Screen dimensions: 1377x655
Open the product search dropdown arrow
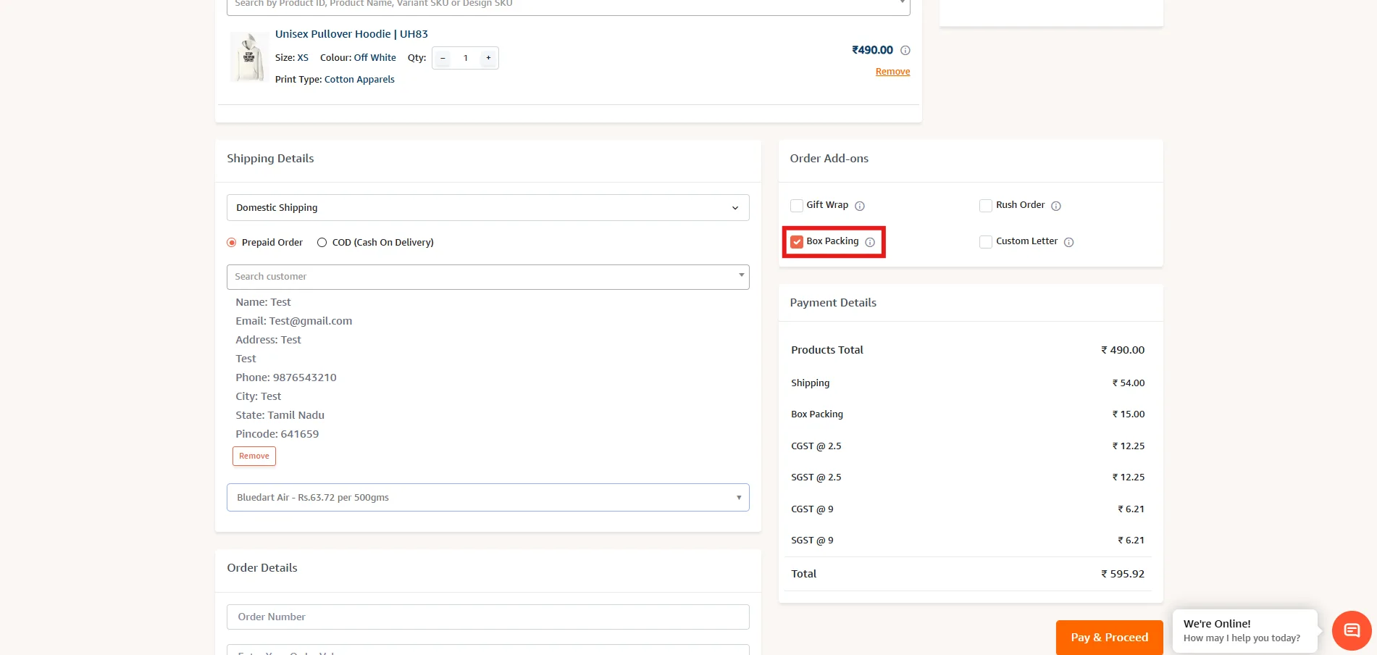[x=902, y=3]
